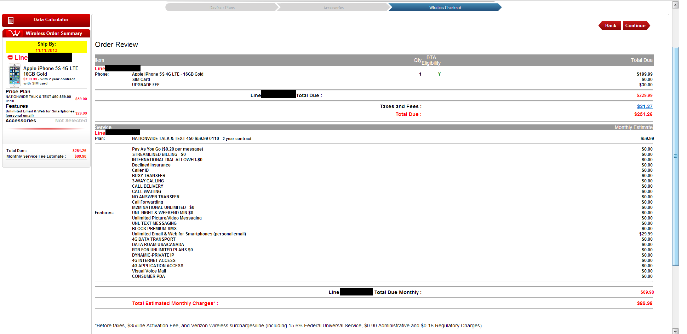Open the $21.27 taxes and fees link
The height and width of the screenshot is (334, 687).
[x=645, y=106]
